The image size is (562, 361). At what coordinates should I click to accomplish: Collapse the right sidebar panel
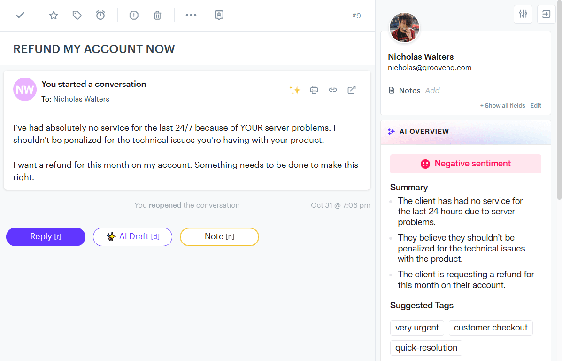tap(546, 14)
